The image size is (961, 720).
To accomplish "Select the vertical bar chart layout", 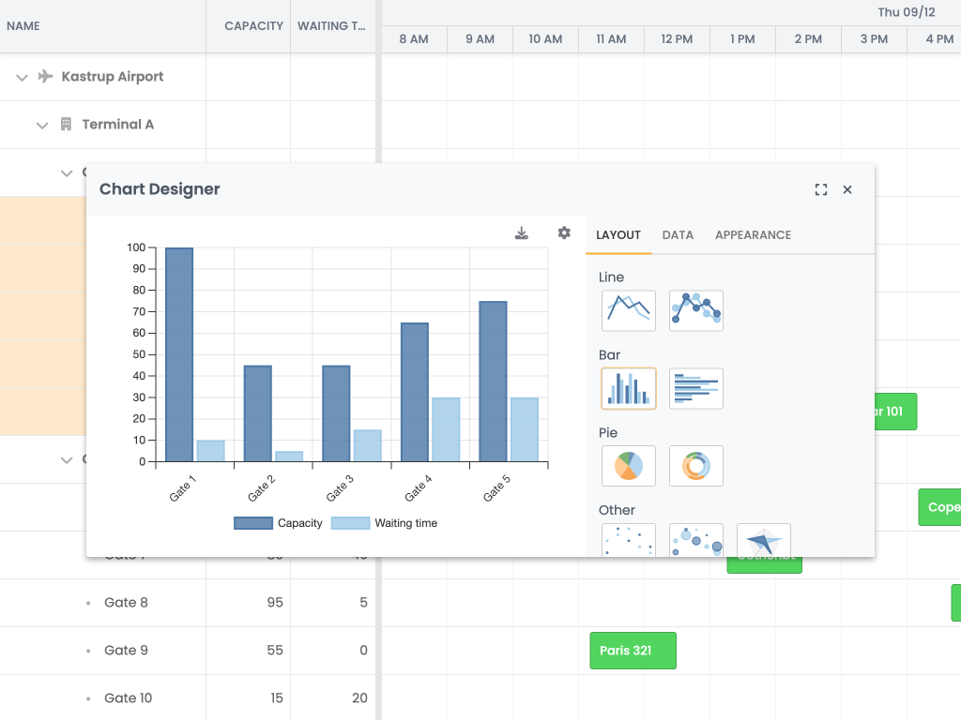I will [628, 388].
